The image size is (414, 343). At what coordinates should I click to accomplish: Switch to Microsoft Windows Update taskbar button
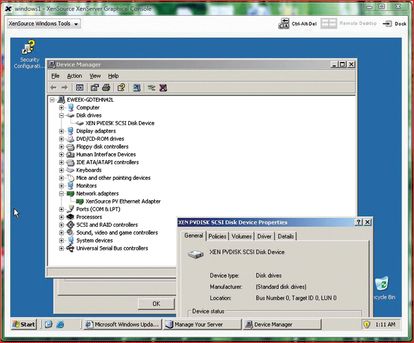[x=123, y=324]
